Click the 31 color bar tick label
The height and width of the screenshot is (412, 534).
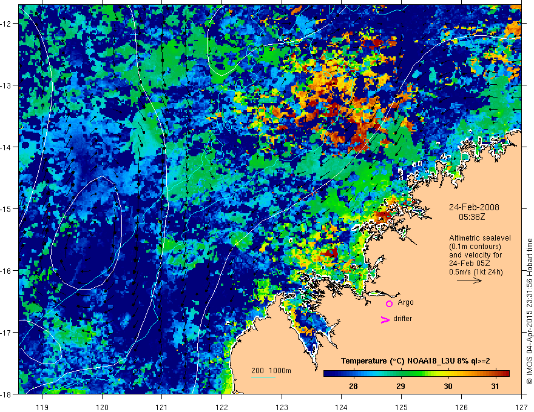click(495, 386)
